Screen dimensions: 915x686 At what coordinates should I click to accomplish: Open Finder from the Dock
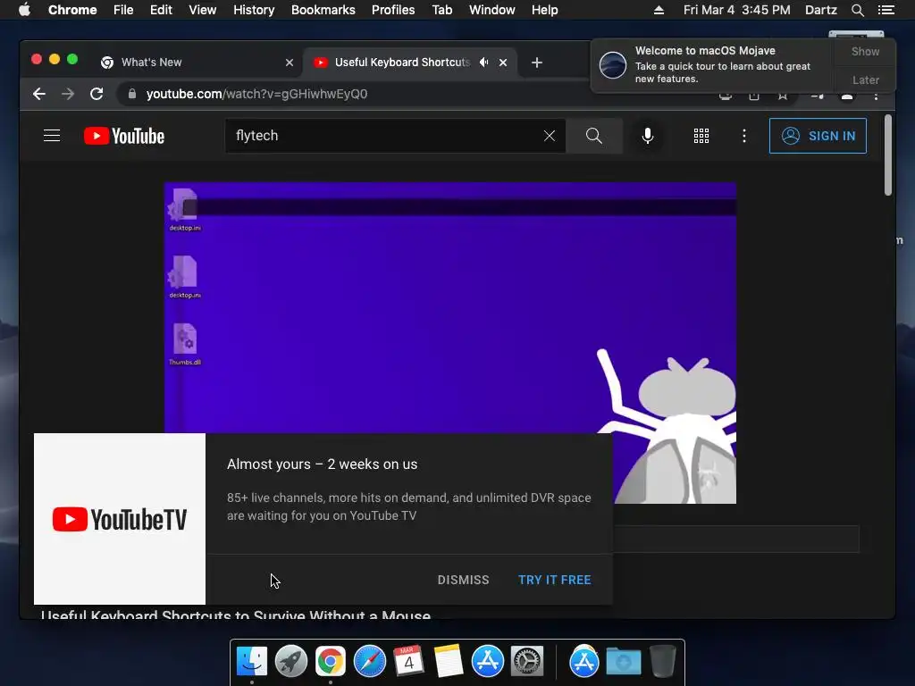tap(252, 662)
